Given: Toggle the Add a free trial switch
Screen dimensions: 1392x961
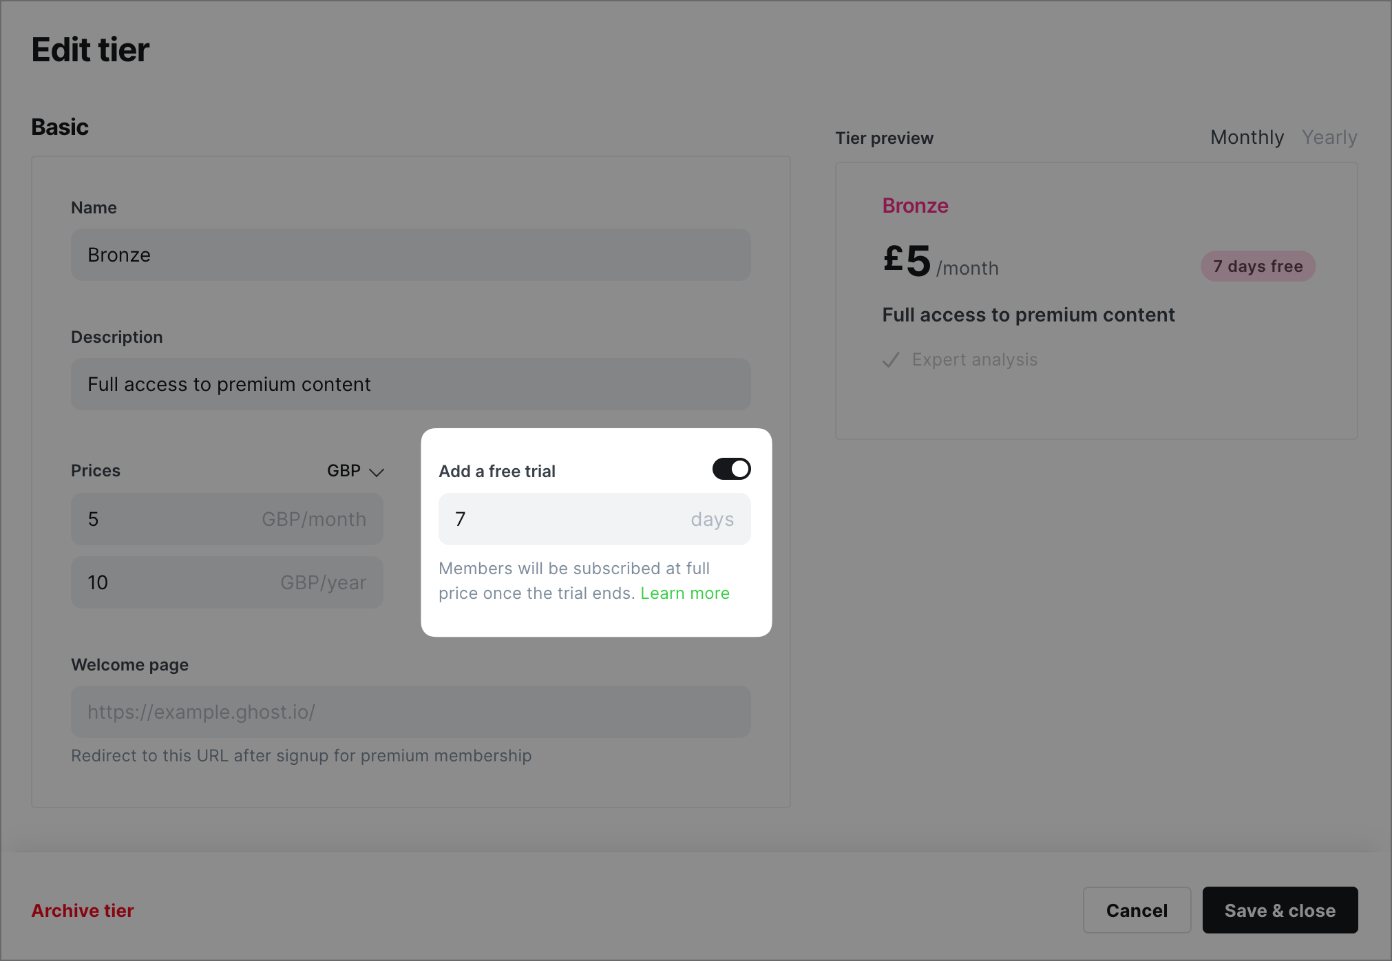Looking at the screenshot, I should 731,469.
